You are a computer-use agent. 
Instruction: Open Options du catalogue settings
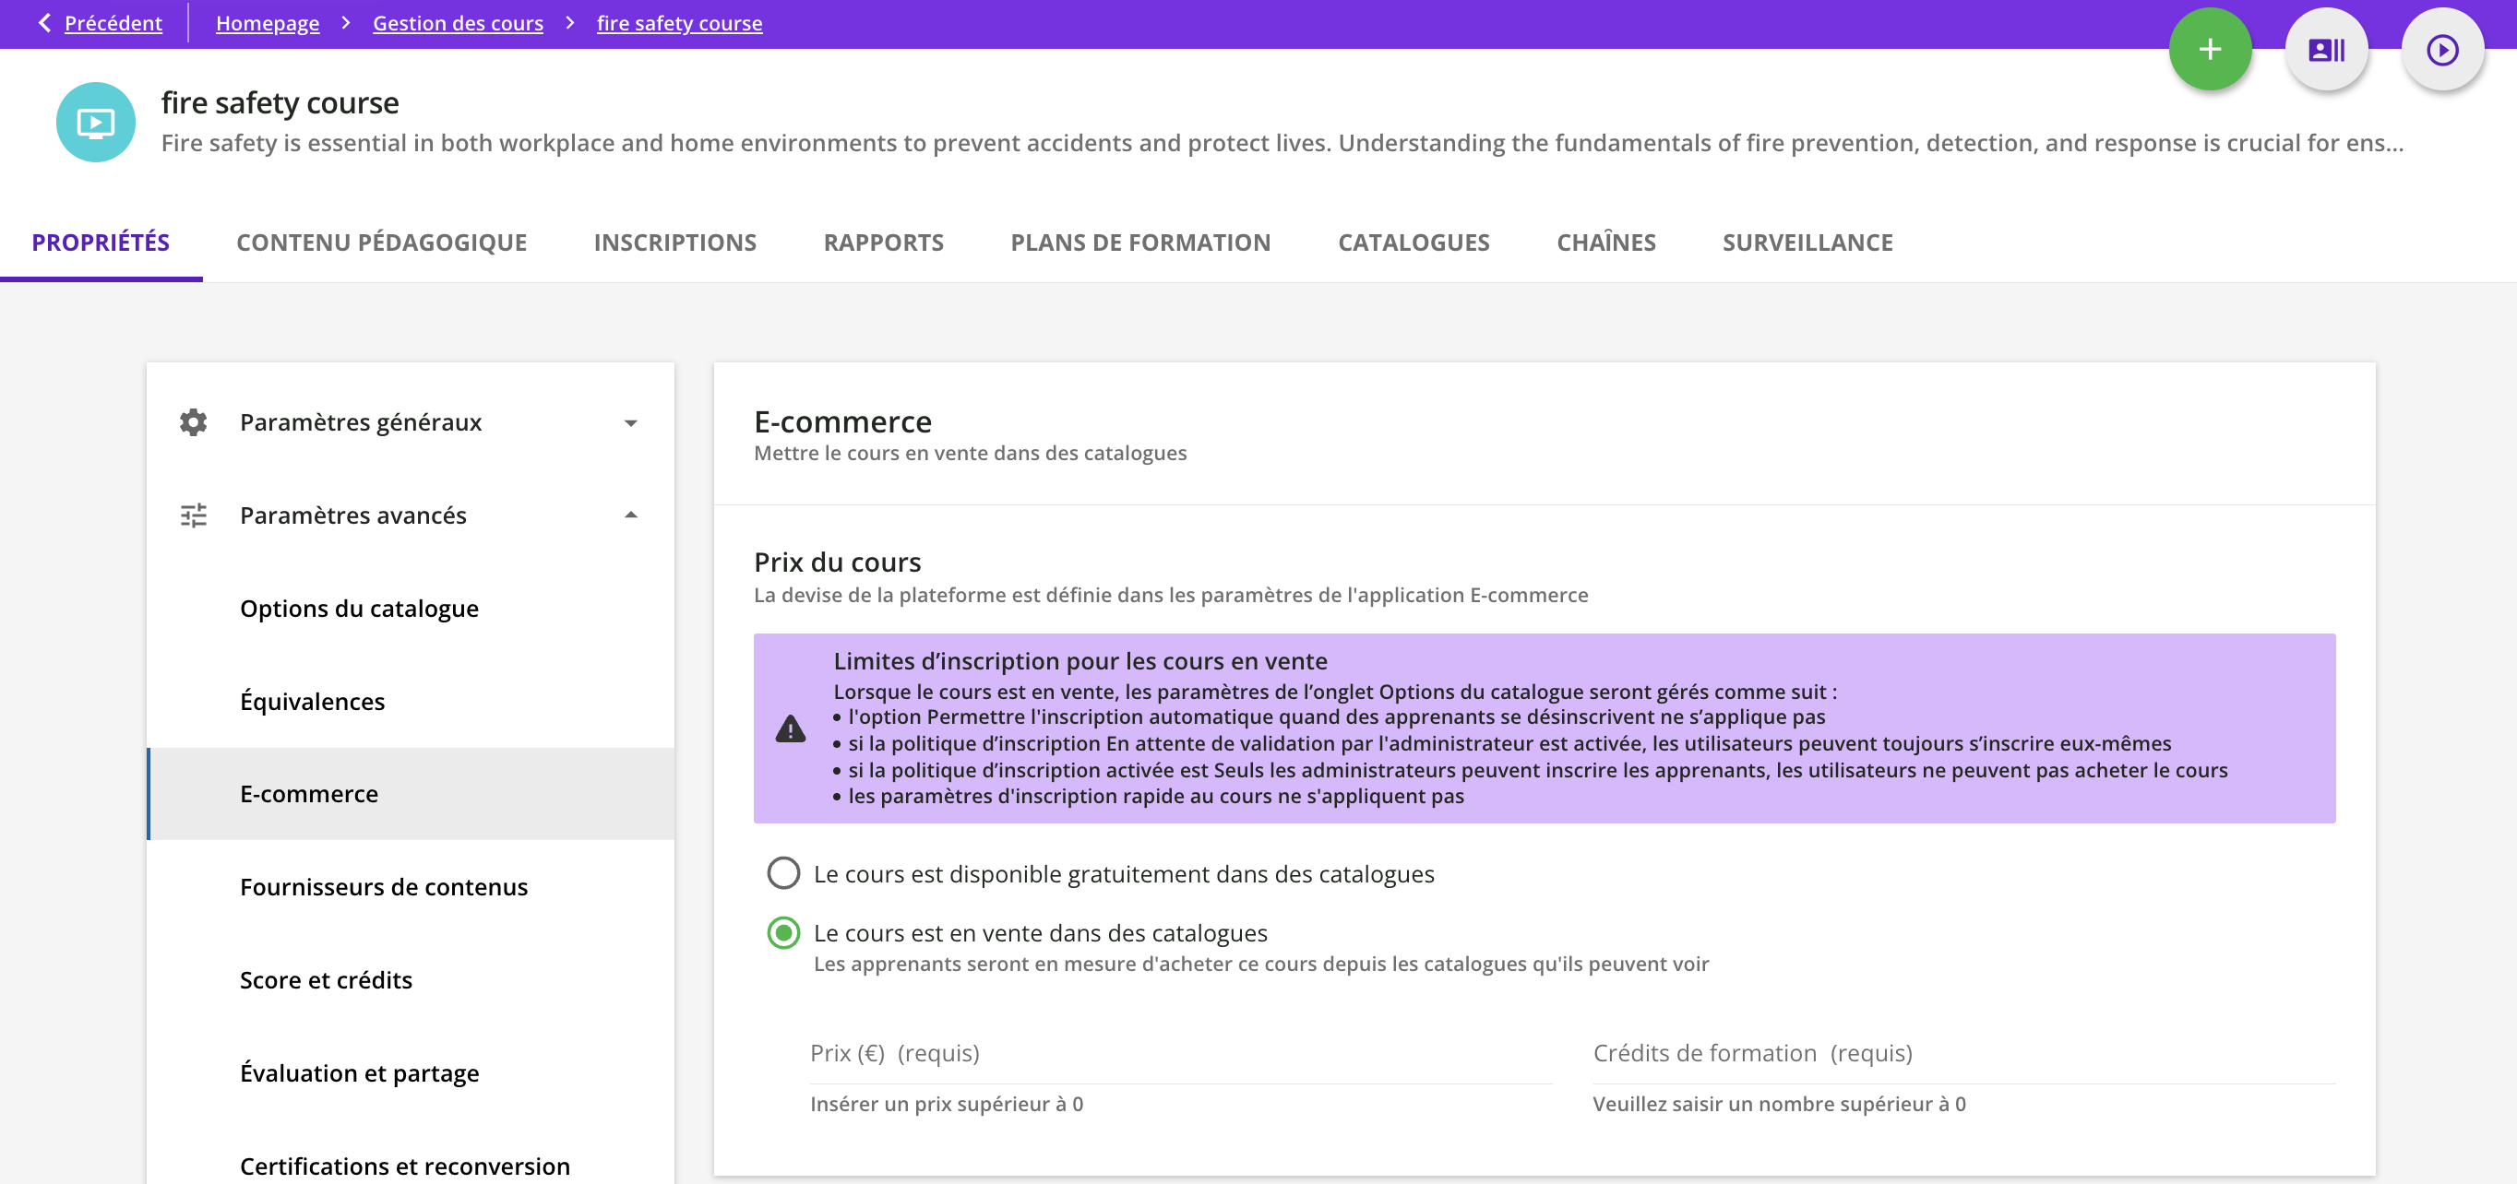click(359, 609)
